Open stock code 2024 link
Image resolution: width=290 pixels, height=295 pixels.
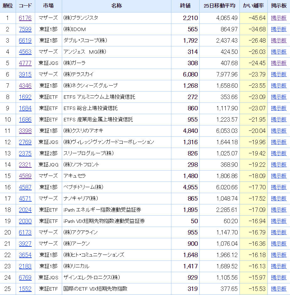coord(25,210)
